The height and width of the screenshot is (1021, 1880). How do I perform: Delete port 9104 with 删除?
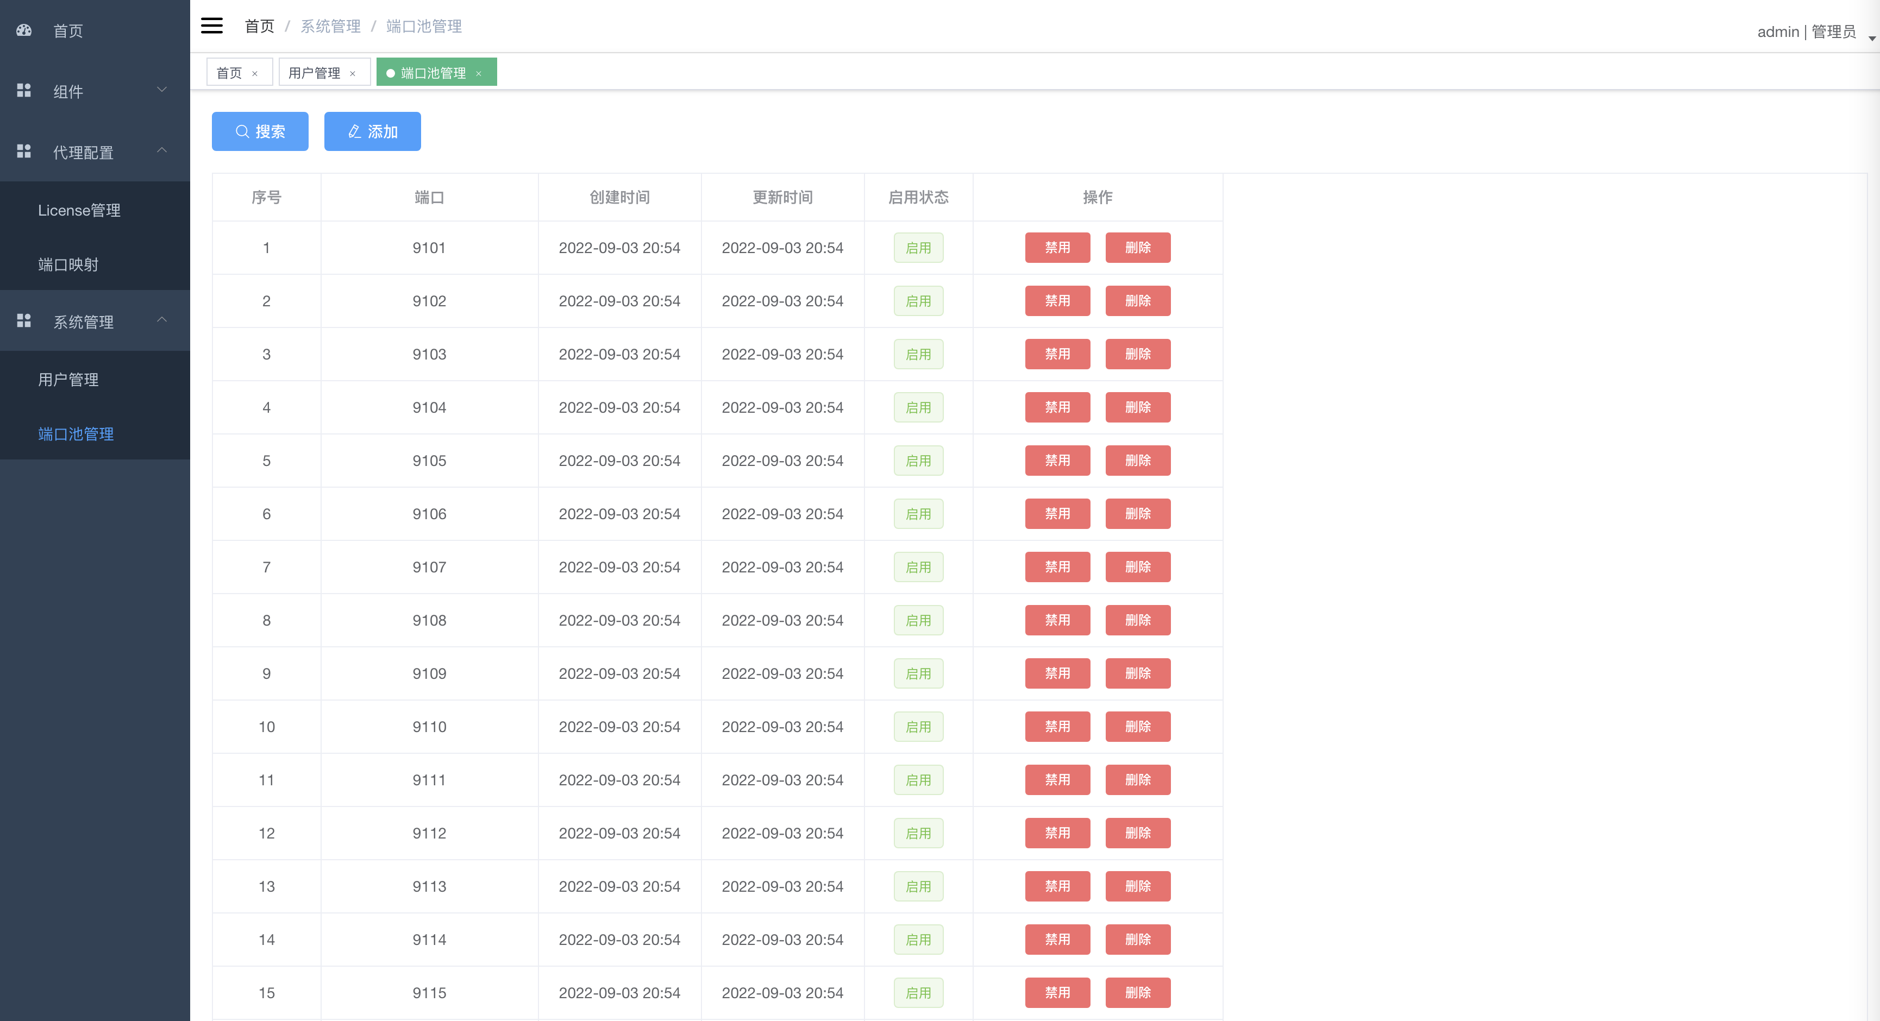point(1138,407)
